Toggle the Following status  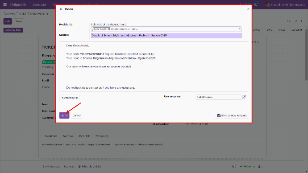247,166
